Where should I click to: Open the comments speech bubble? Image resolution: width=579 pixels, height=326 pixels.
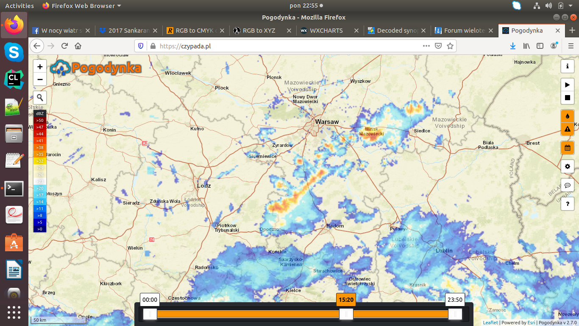coord(567,185)
